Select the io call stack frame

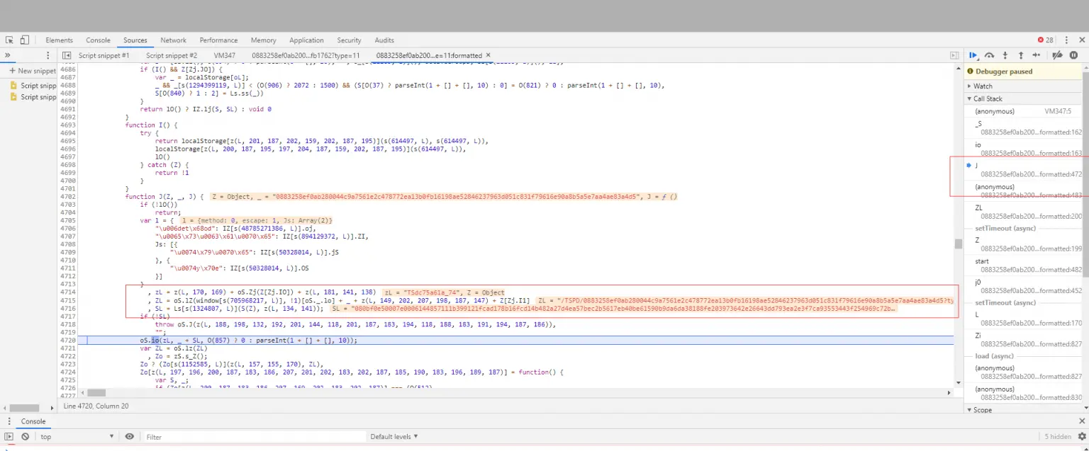[x=1022, y=149]
